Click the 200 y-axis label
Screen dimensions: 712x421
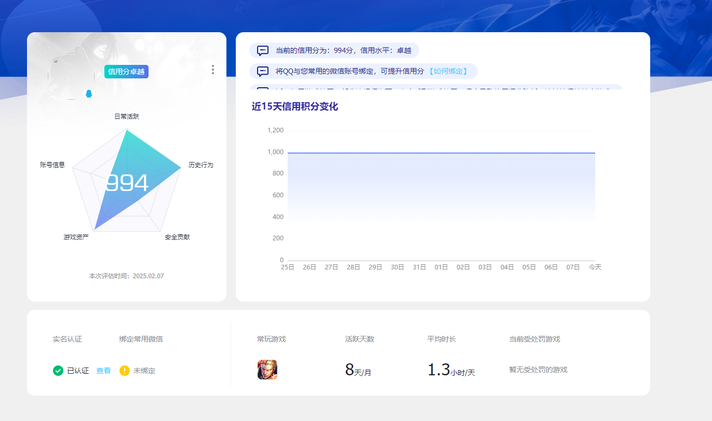pos(278,238)
